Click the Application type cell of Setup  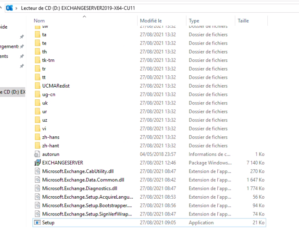(x=201, y=223)
